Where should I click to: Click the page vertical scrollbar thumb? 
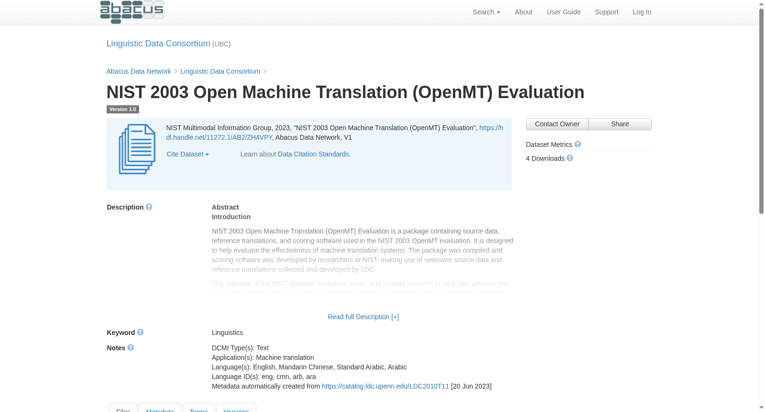click(x=761, y=111)
